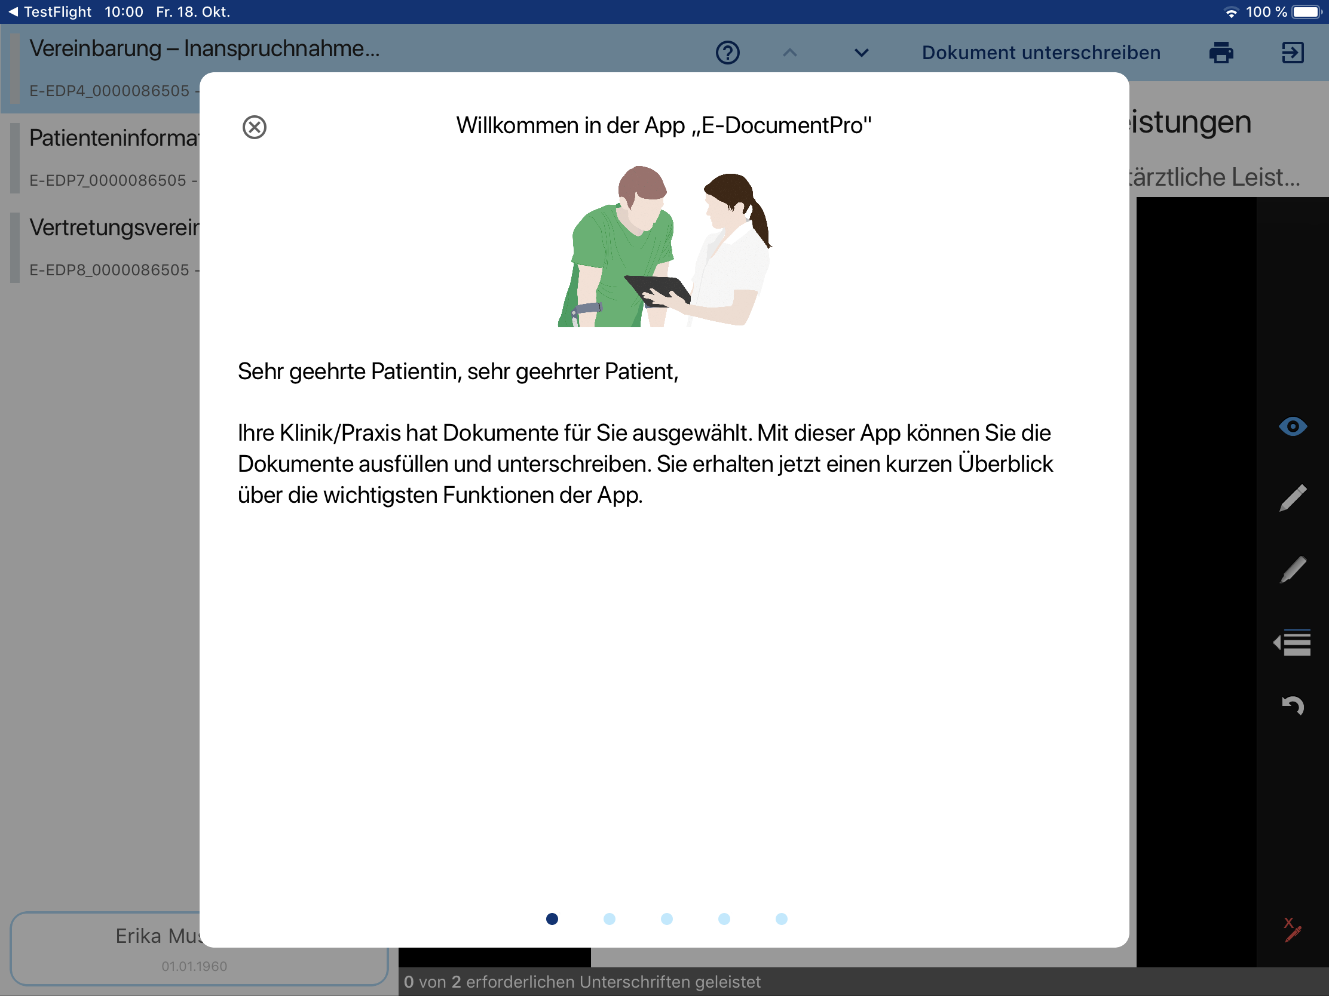1329x996 pixels.
Task: Click Dokument unterschreiben button
Action: tap(1041, 53)
